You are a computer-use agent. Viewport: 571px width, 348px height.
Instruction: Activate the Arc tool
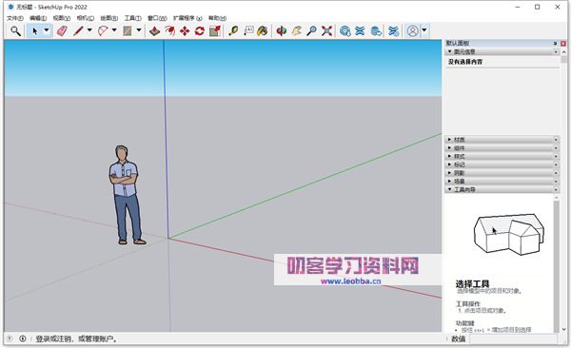click(x=103, y=31)
